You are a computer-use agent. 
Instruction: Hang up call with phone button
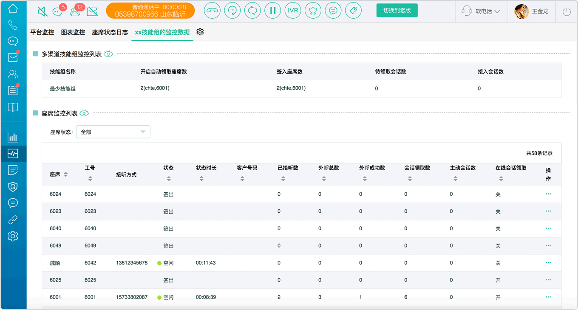coord(212,11)
